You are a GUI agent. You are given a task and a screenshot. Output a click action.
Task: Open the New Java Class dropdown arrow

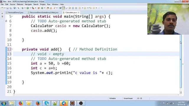[45, 8]
